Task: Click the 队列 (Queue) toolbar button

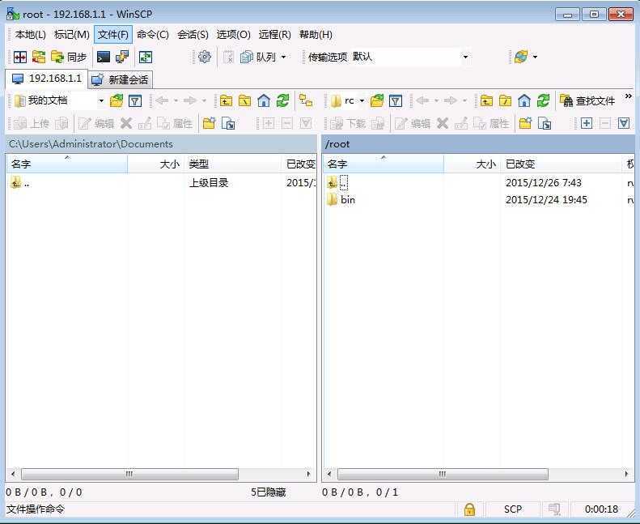Action: coord(258,57)
